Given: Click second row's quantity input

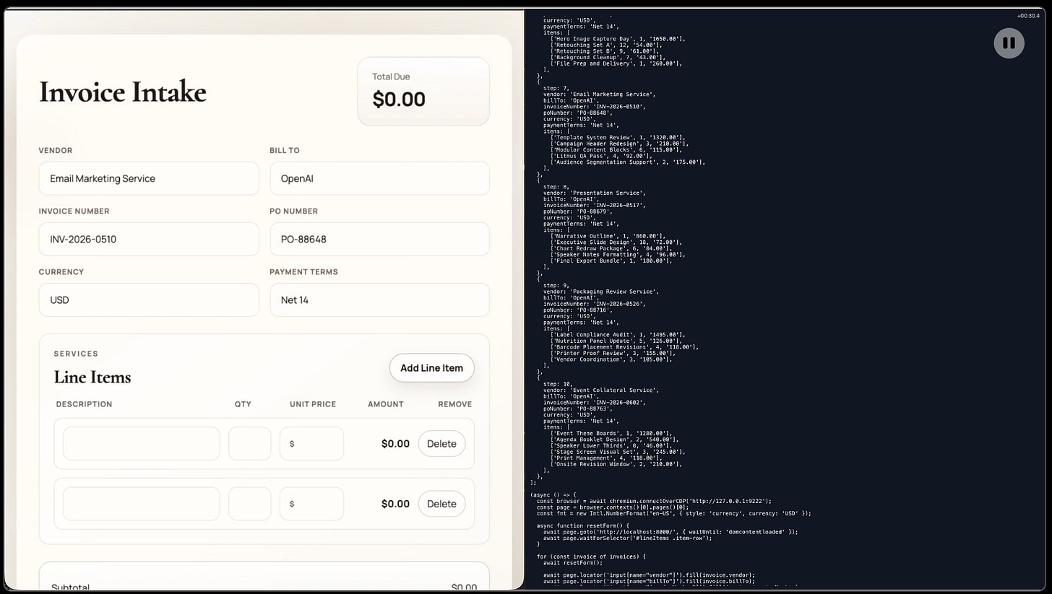Looking at the screenshot, I should (249, 504).
